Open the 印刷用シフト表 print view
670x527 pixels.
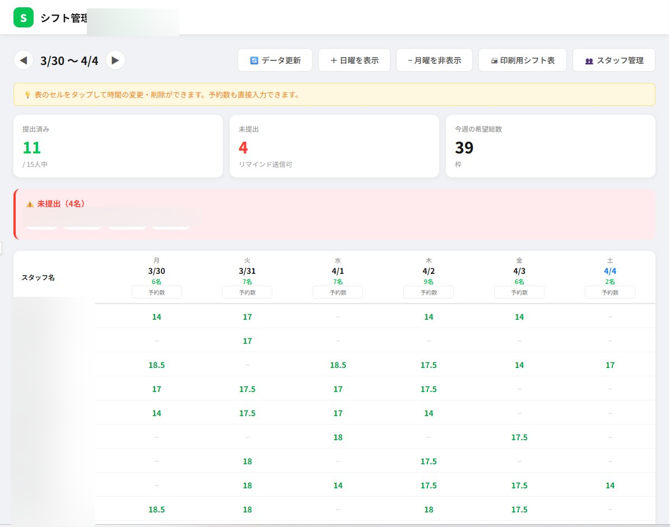523,60
